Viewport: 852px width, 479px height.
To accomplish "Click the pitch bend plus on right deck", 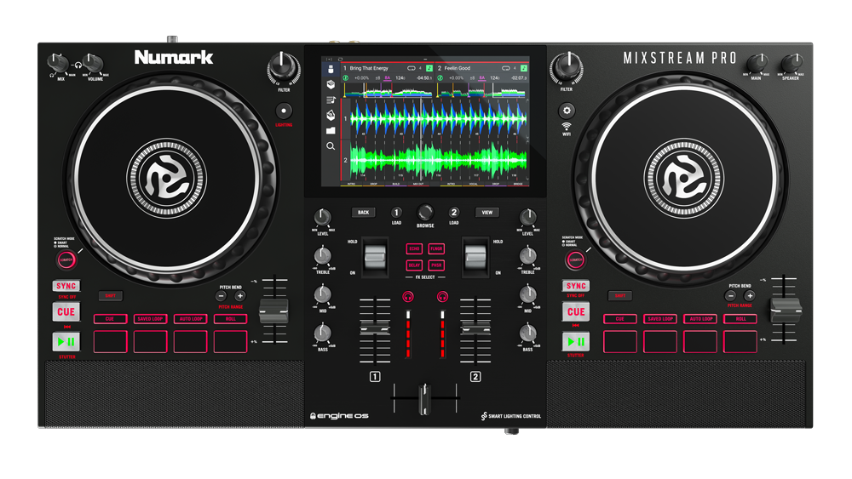I will pyautogui.click(x=750, y=295).
